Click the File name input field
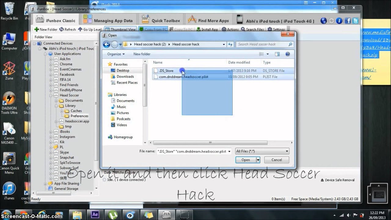 (x=192, y=151)
